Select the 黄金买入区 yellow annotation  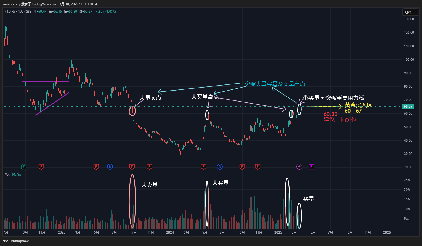click(x=358, y=105)
